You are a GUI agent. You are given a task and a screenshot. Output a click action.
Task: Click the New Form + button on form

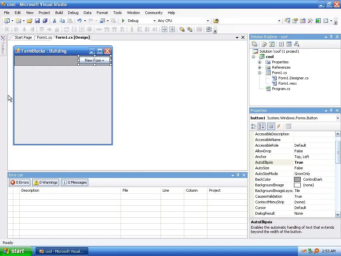(95, 60)
